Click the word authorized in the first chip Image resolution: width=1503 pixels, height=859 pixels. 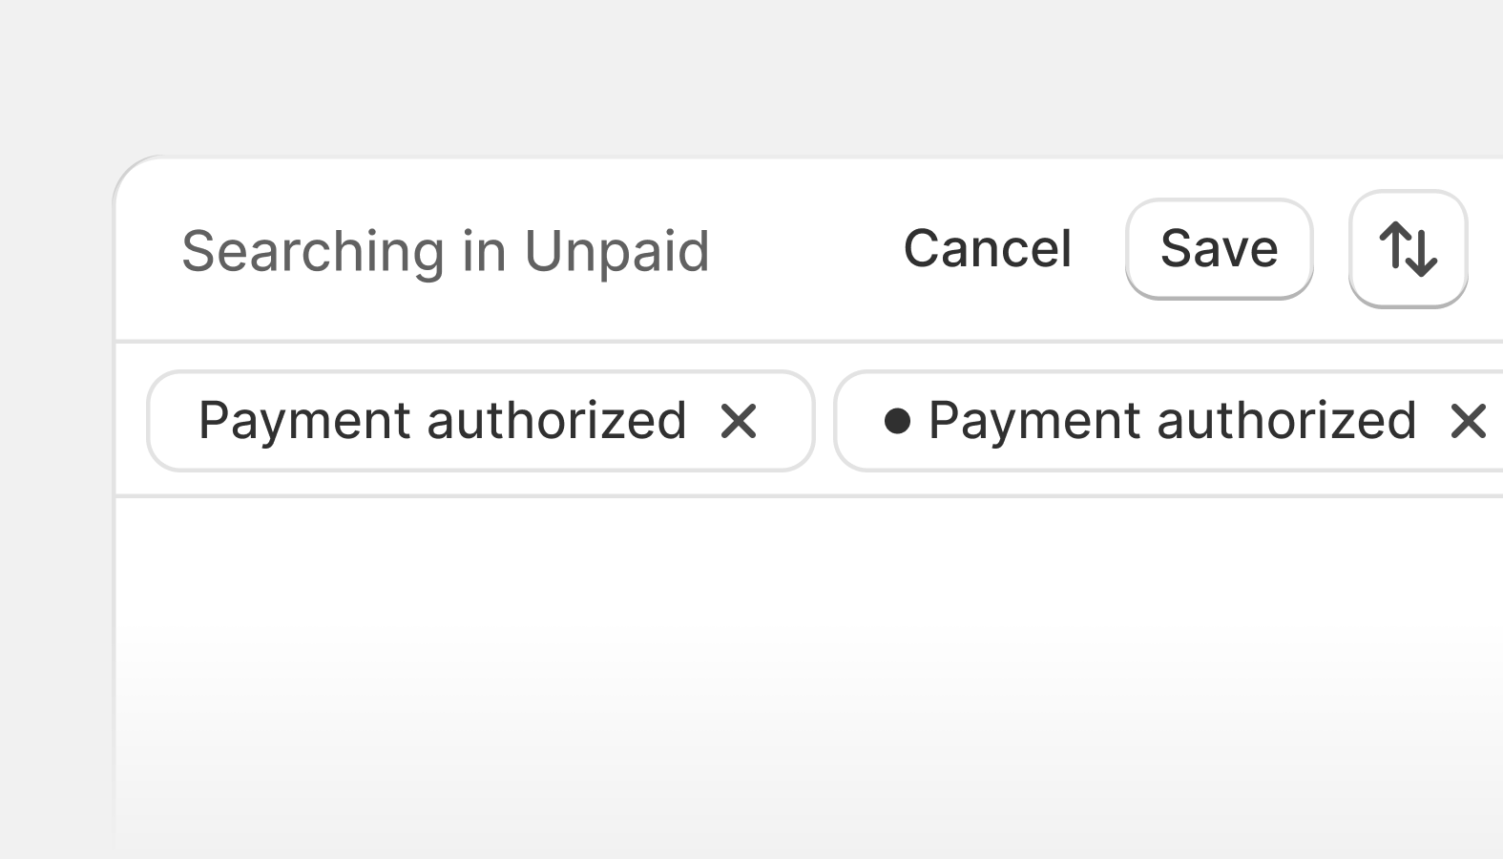(556, 420)
